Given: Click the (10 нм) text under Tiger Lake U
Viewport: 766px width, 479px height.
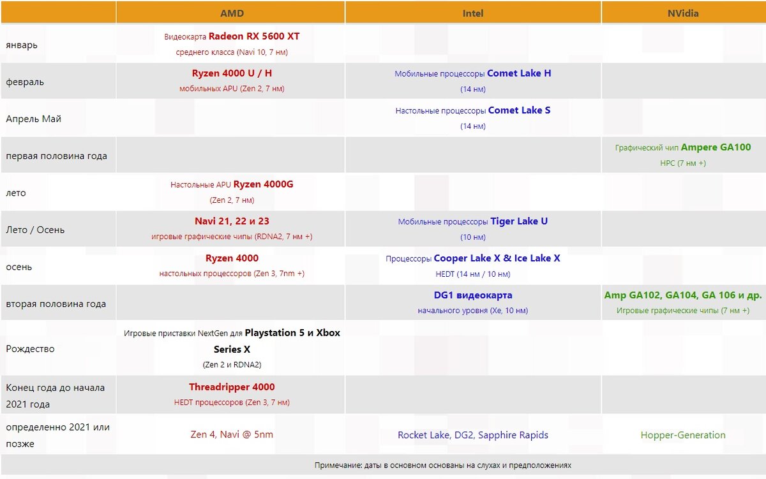Looking at the screenshot, I should coord(473,237).
